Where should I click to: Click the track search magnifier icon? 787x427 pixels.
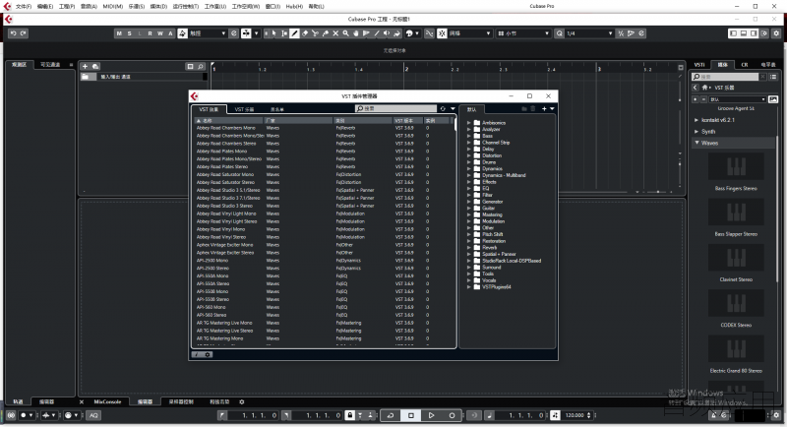pyautogui.click(x=201, y=66)
